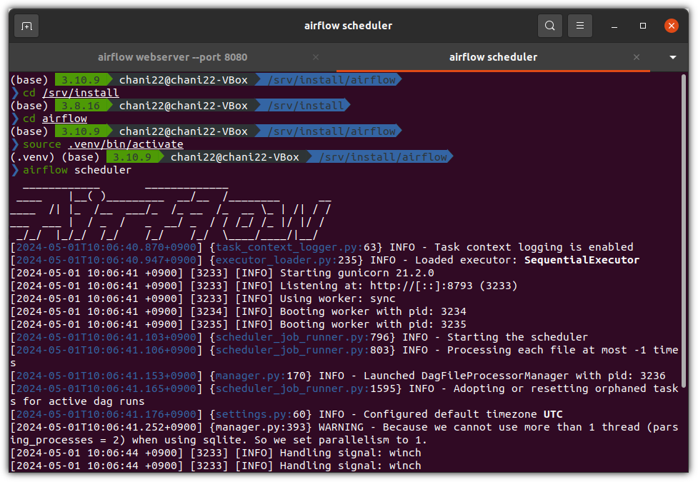Image resolution: width=698 pixels, height=482 pixels.
Task: Click the last 'Handling signal: winch' line
Action: [350, 466]
